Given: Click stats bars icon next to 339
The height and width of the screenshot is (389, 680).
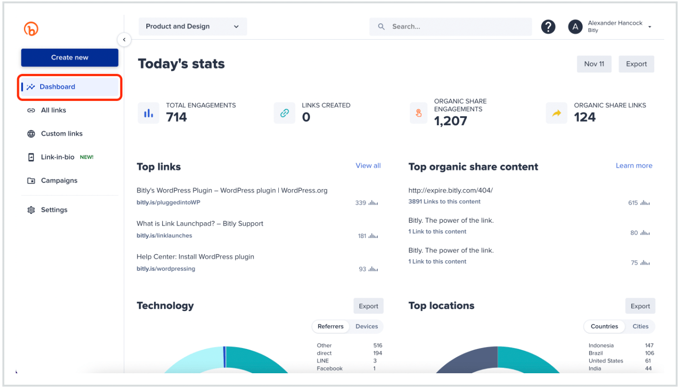Looking at the screenshot, I should click(x=373, y=203).
